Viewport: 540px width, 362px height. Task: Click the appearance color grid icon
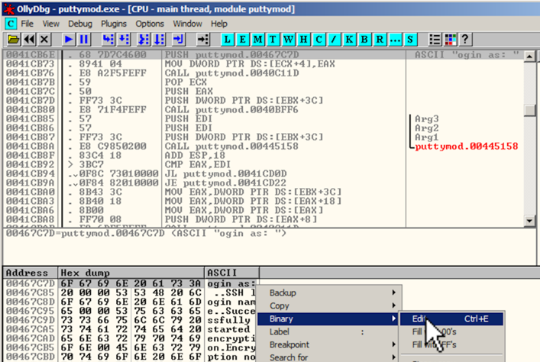[x=451, y=39]
